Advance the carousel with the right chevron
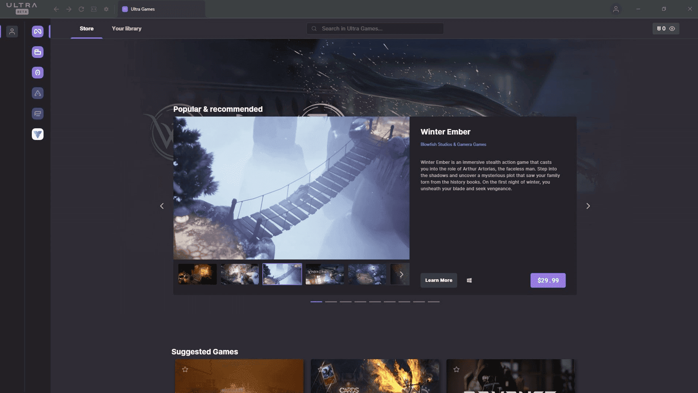The height and width of the screenshot is (393, 698). 588,206
